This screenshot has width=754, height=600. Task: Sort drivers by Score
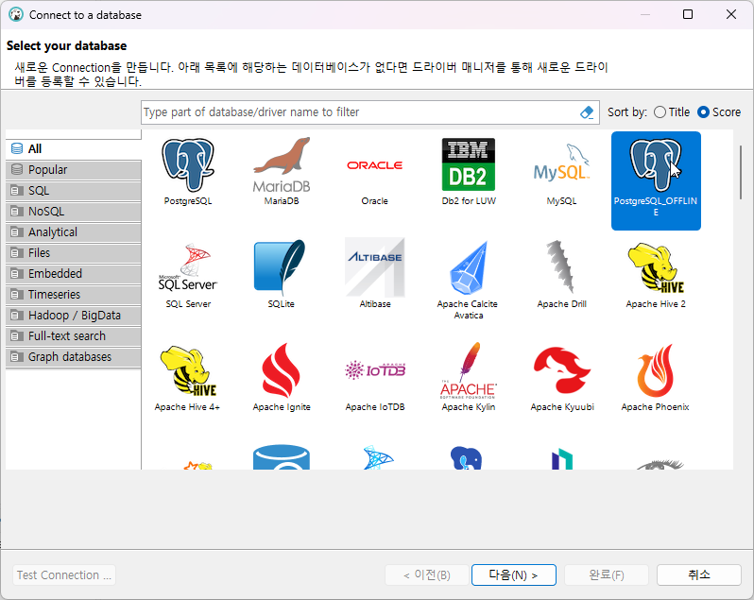point(719,112)
